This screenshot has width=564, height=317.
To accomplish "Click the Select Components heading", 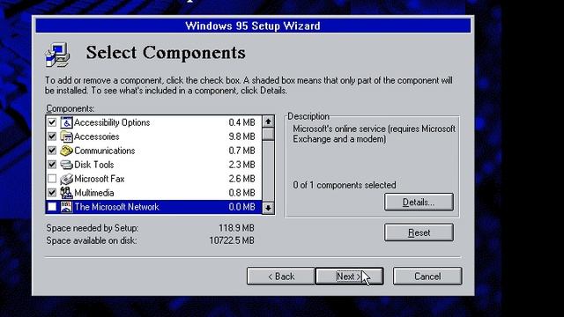I will tap(166, 53).
